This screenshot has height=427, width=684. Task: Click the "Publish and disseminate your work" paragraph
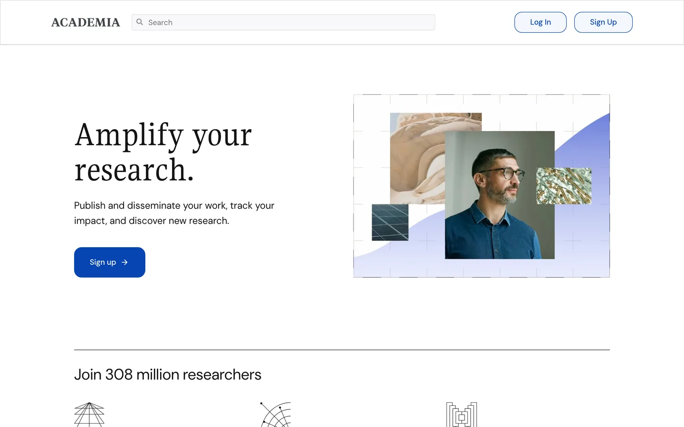point(174,213)
